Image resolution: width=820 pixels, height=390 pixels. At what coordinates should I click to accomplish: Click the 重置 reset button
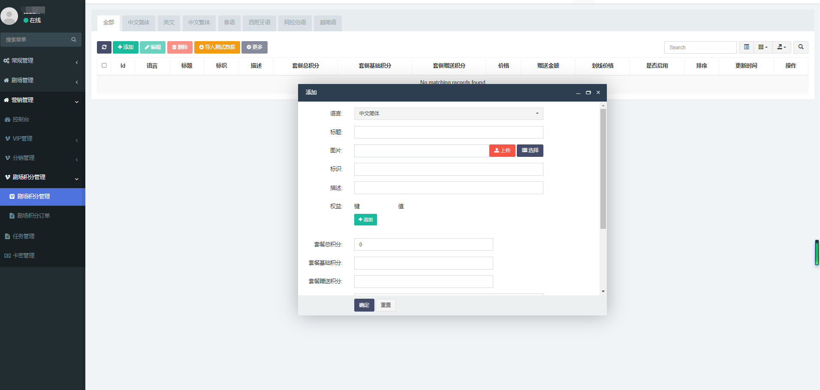click(x=386, y=305)
